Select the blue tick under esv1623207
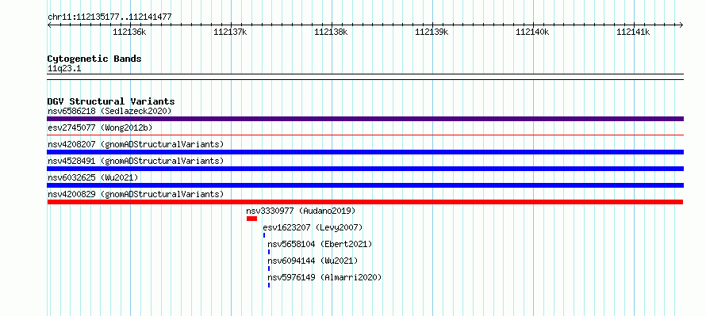Image resolution: width=706 pixels, height=316 pixels. coord(264,235)
